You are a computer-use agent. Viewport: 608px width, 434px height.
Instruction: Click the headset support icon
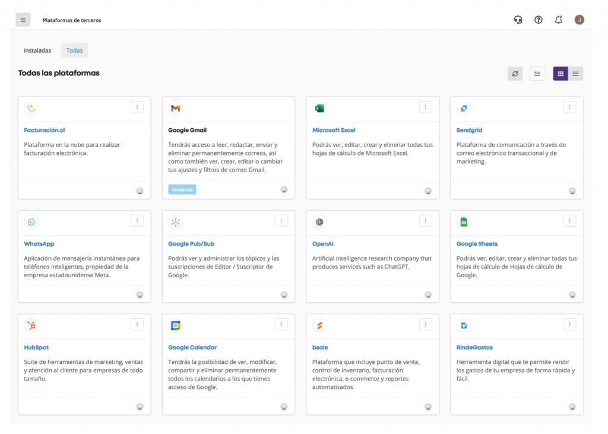518,20
